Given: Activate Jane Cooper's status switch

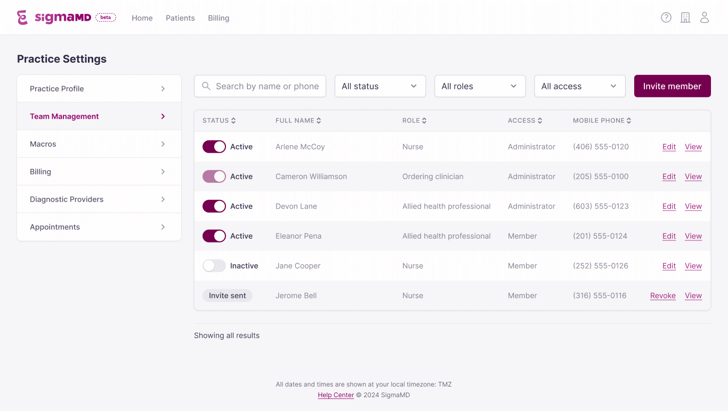Looking at the screenshot, I should click(x=214, y=265).
